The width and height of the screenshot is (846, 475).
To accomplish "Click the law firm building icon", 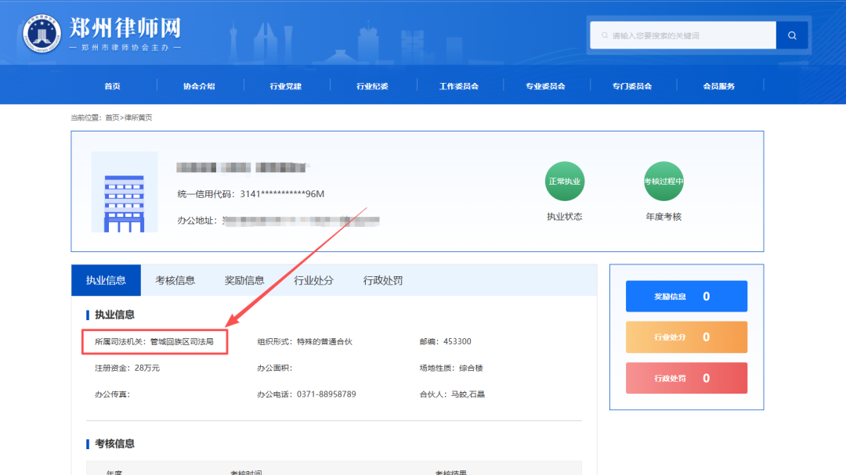I will pyautogui.click(x=124, y=193).
